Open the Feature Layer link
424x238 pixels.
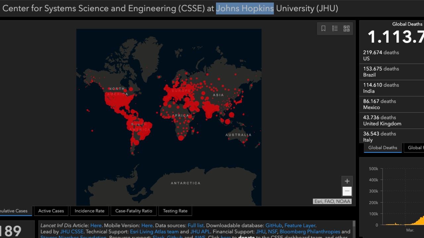click(x=300, y=225)
